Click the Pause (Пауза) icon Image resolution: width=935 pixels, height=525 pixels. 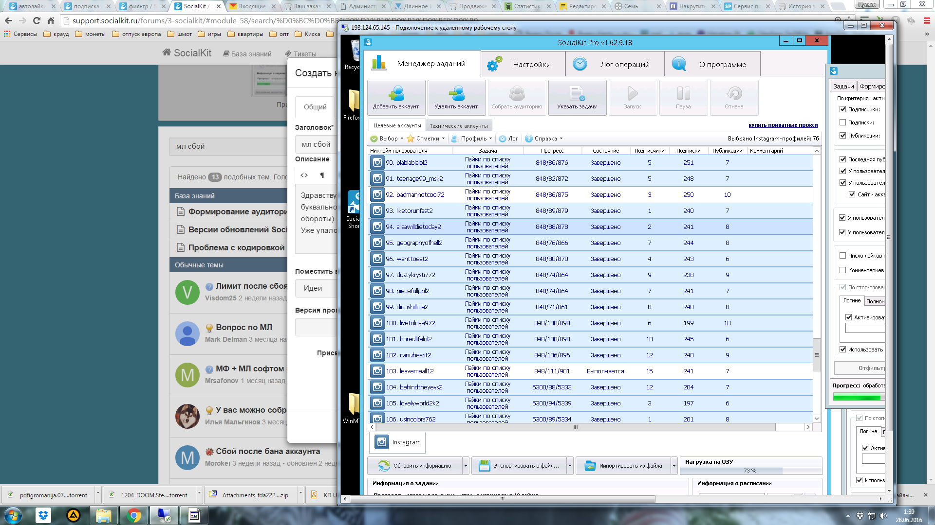point(683,98)
